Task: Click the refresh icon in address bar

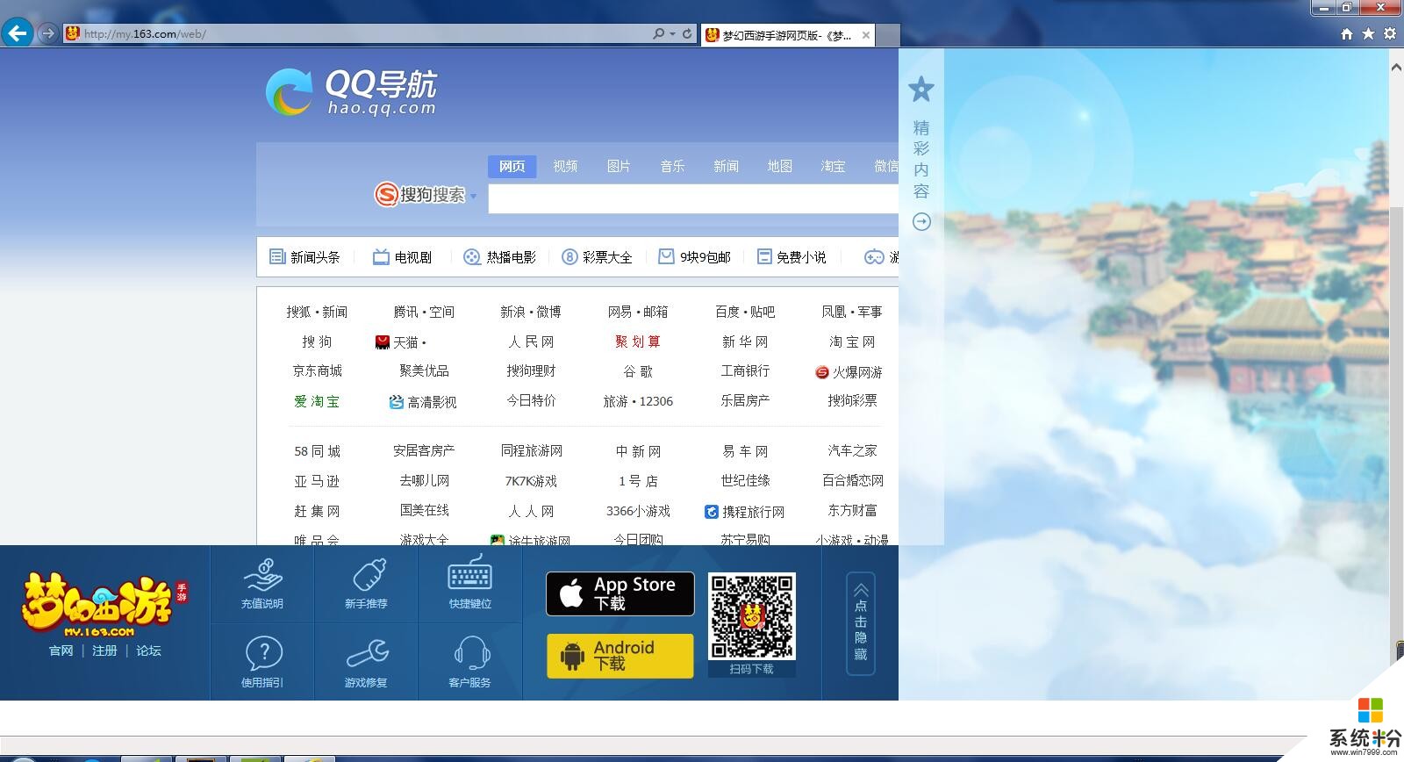Action: tap(687, 33)
